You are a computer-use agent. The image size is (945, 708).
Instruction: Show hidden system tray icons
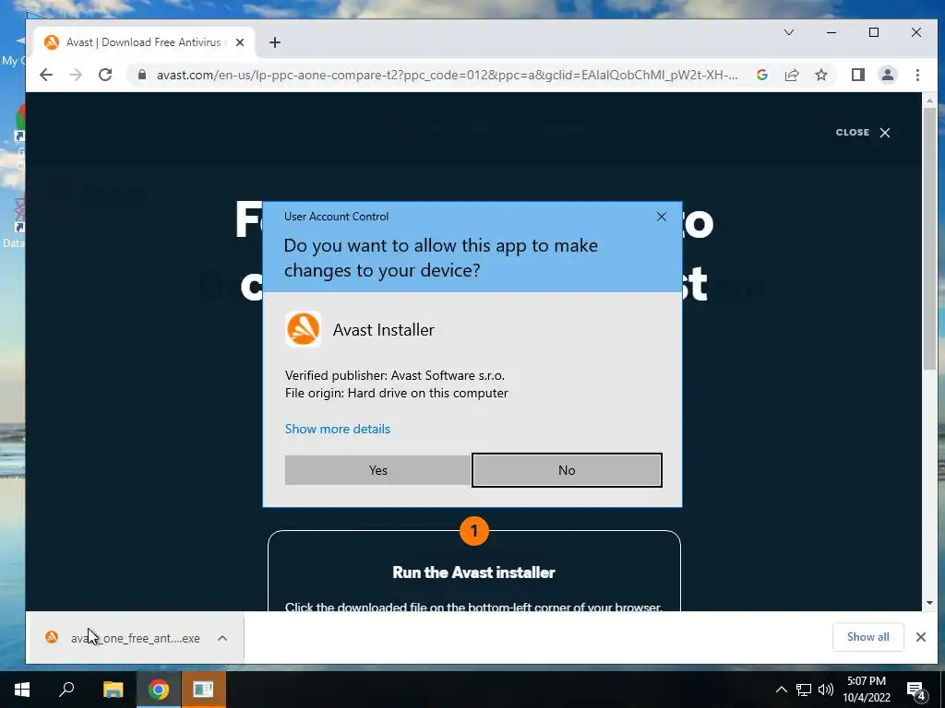[x=781, y=690]
